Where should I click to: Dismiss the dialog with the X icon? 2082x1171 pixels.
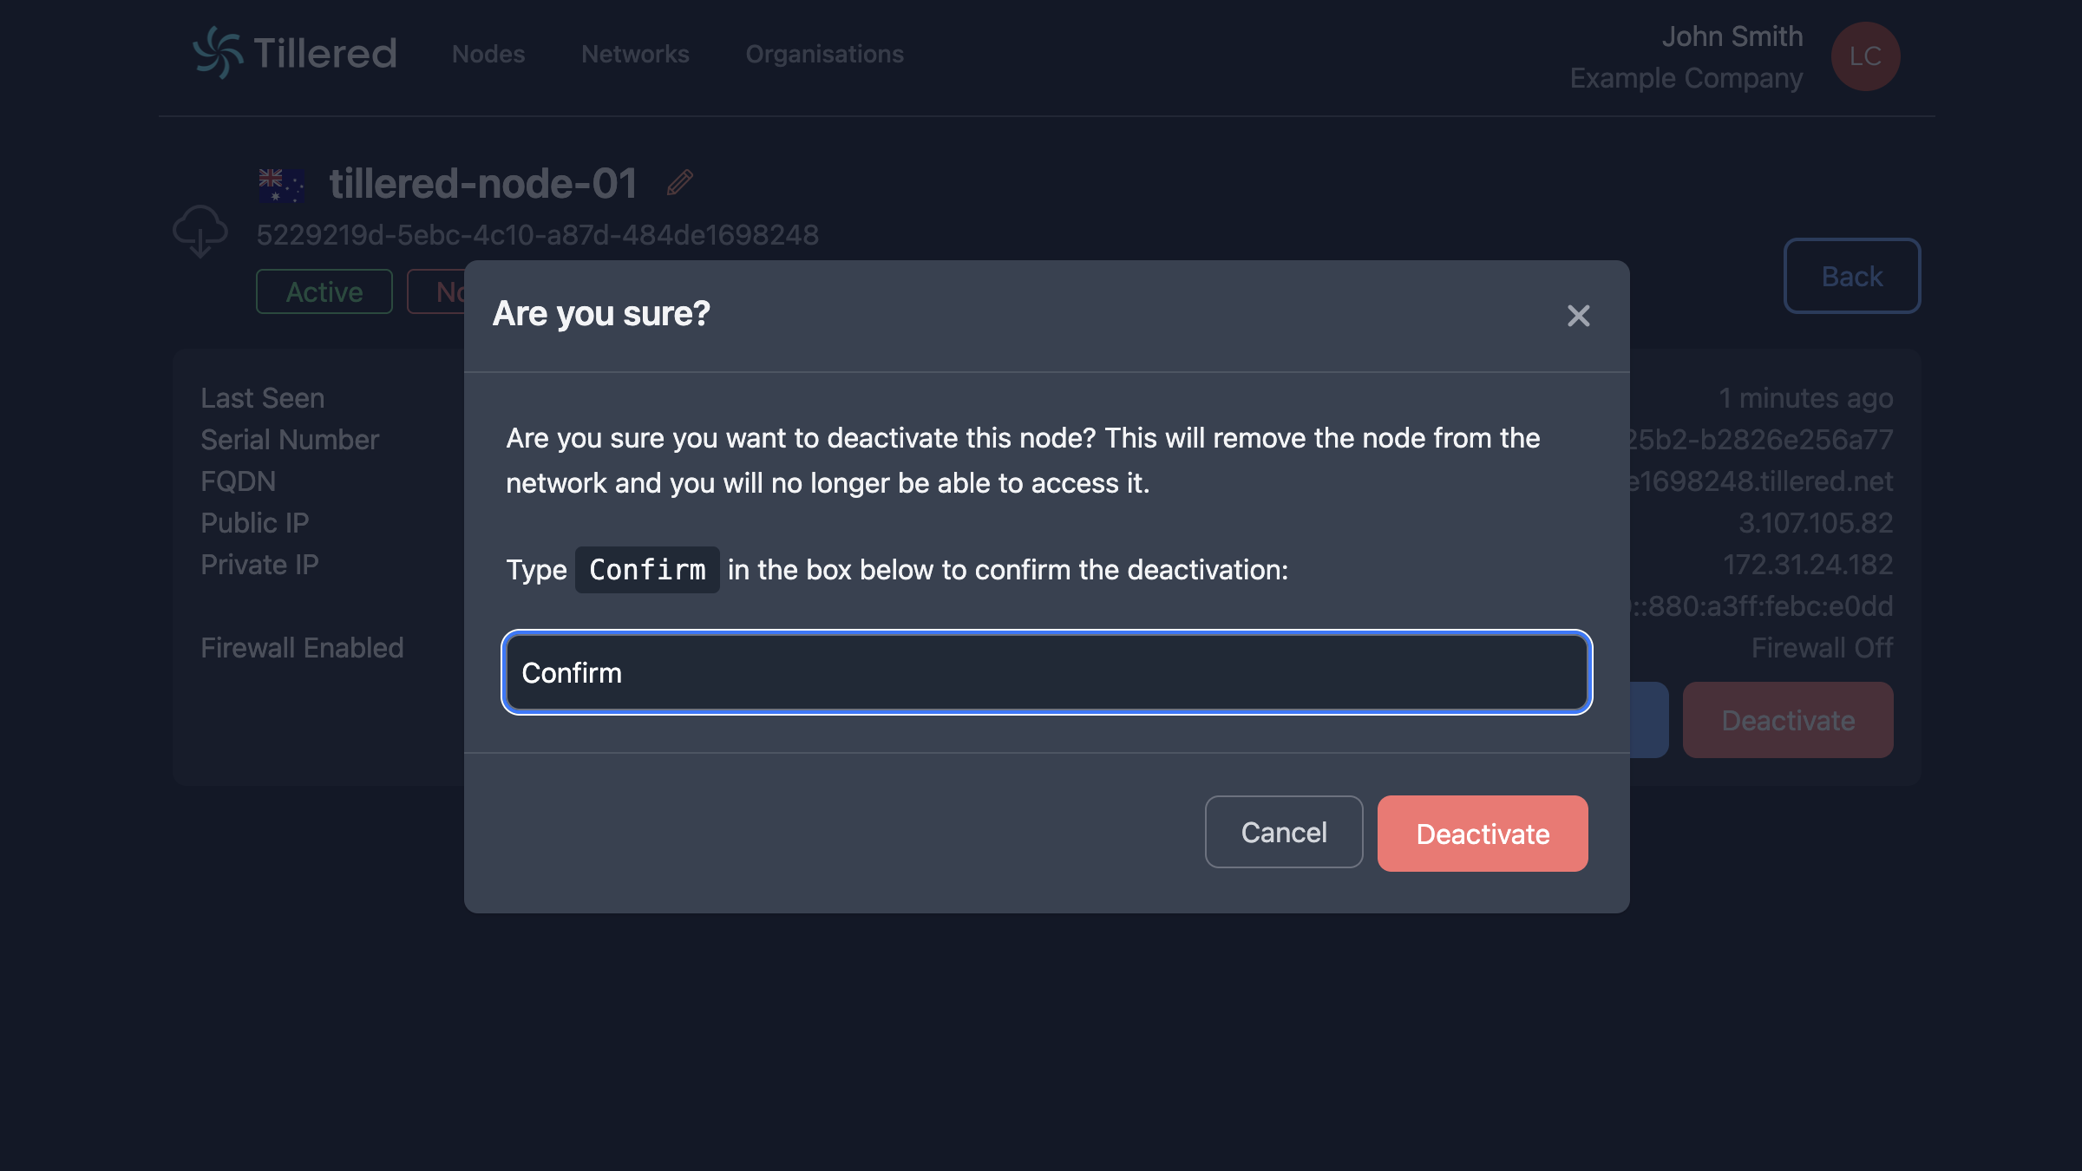[x=1578, y=316]
